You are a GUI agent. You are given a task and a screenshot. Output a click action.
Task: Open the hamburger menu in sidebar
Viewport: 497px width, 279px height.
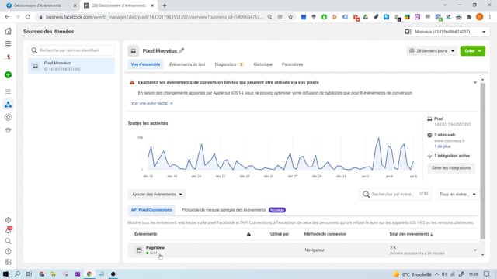(x=9, y=43)
